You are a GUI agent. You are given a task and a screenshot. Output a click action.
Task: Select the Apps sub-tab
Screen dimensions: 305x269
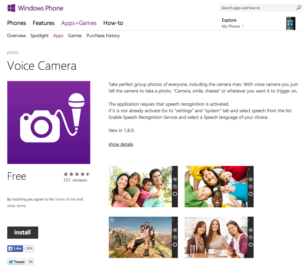click(58, 36)
